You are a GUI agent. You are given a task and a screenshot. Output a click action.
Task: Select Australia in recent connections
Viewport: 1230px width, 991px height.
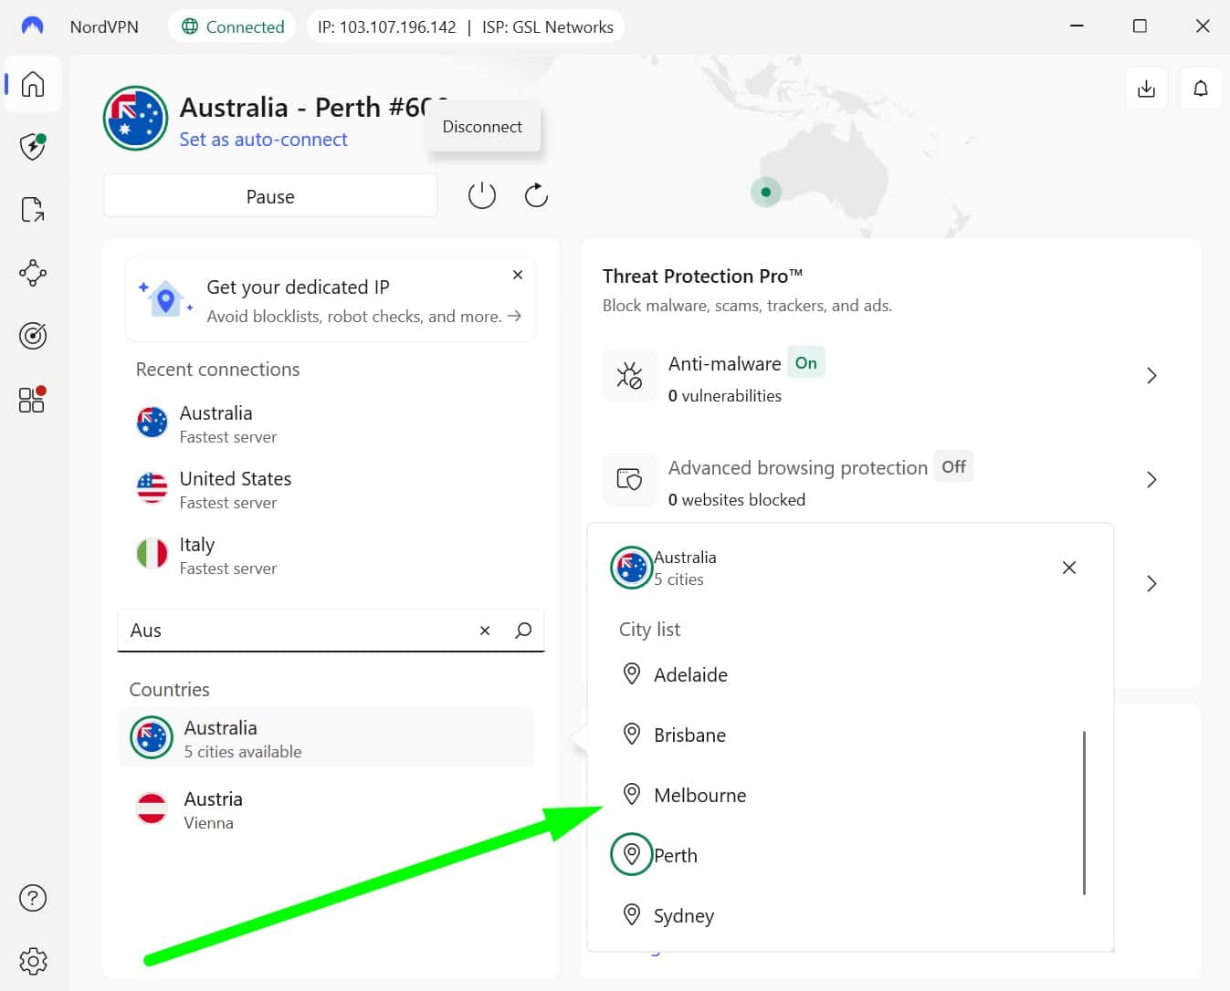(329, 424)
